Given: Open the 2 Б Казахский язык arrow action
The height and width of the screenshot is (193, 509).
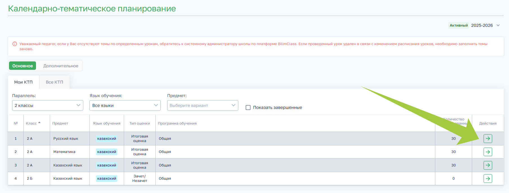Looking at the screenshot, I should 488,178.
